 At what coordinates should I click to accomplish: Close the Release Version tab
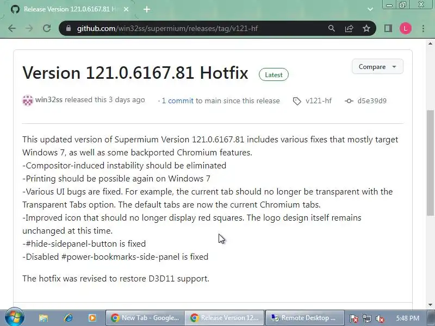tap(126, 9)
